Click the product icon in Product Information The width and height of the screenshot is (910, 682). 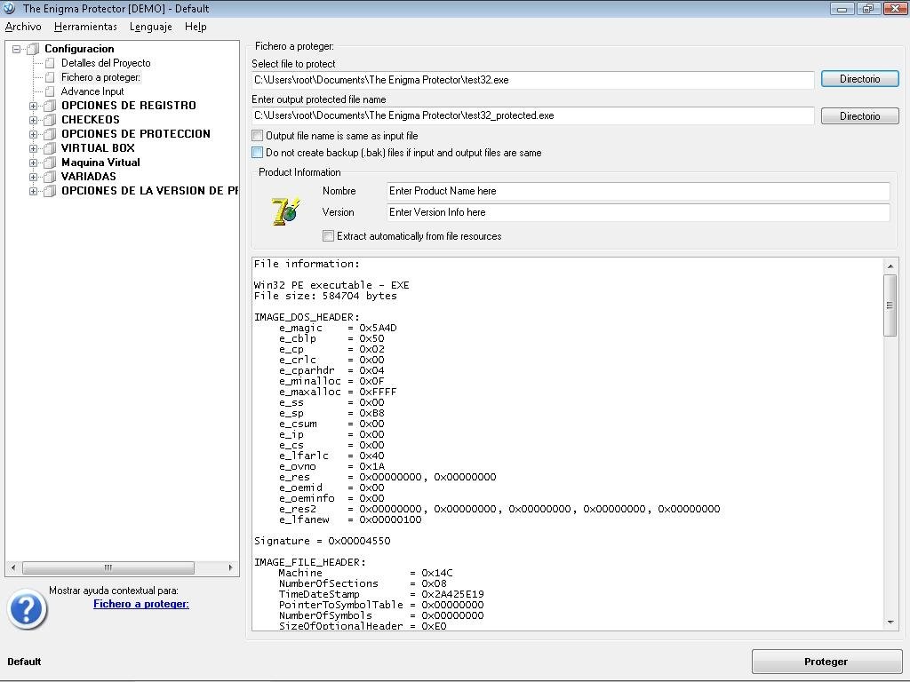point(285,211)
